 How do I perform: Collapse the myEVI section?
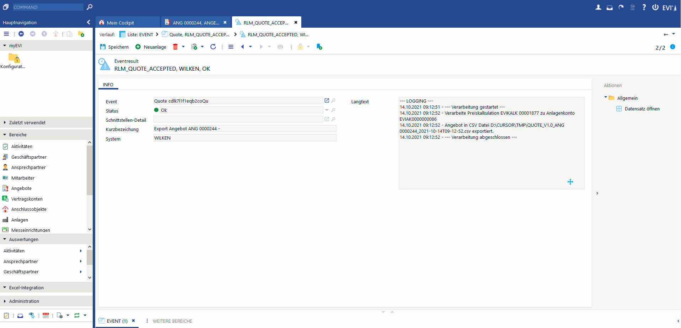point(5,45)
